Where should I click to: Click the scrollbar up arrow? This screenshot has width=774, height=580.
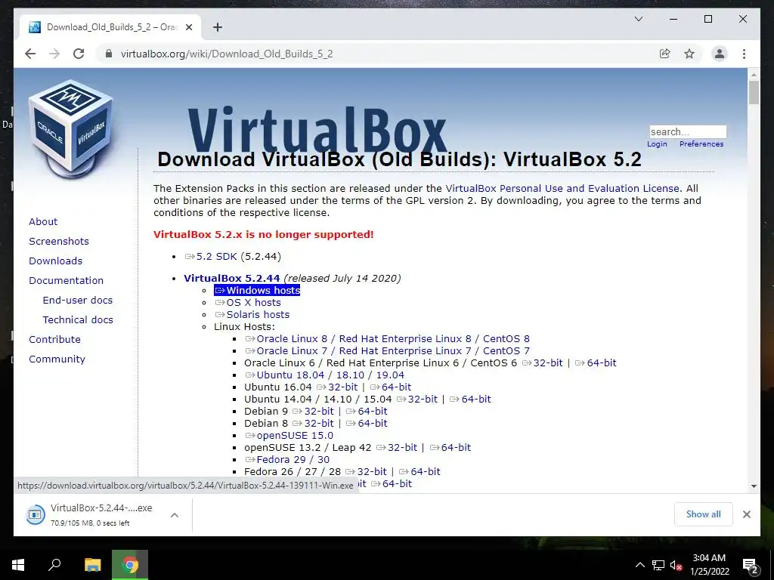click(x=754, y=75)
